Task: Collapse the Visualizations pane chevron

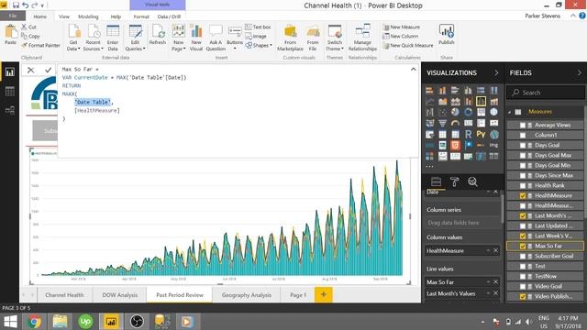Action: point(496,72)
